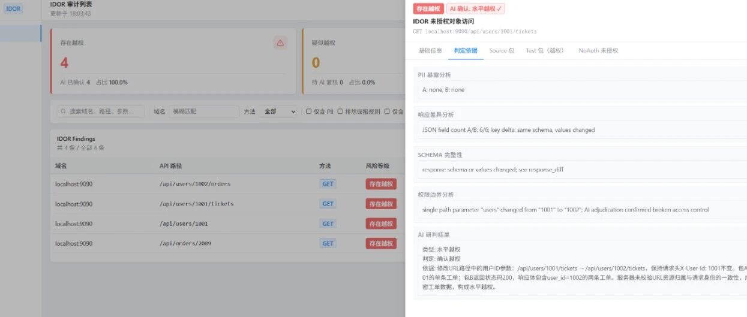The width and height of the screenshot is (747, 317).
Task: Click the A: none; B: none value
Action: [x=443, y=90]
